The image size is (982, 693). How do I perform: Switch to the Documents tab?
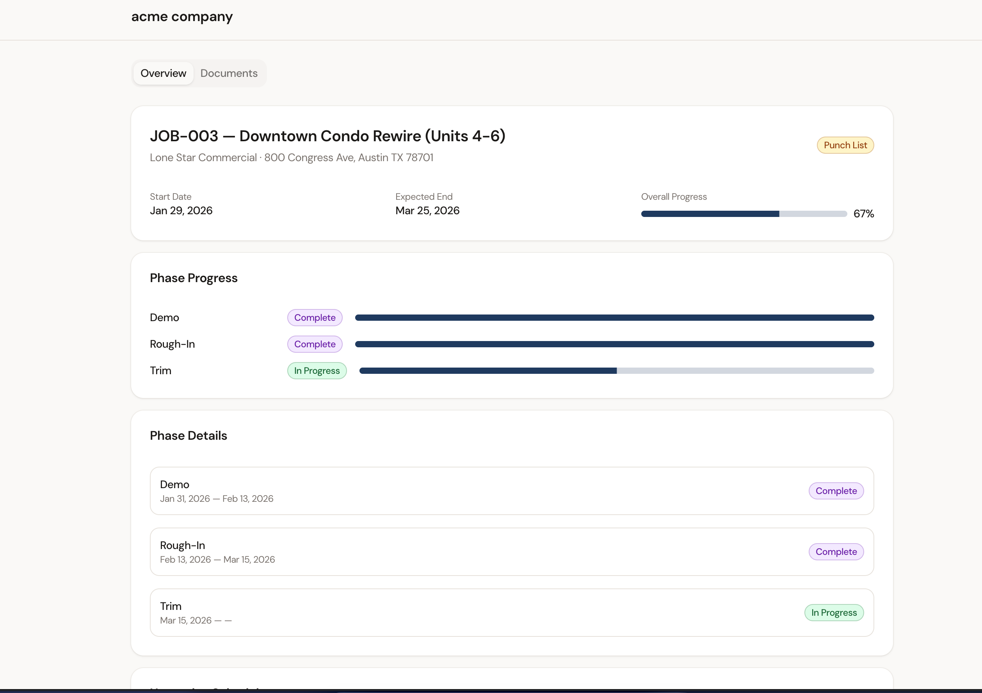click(229, 73)
